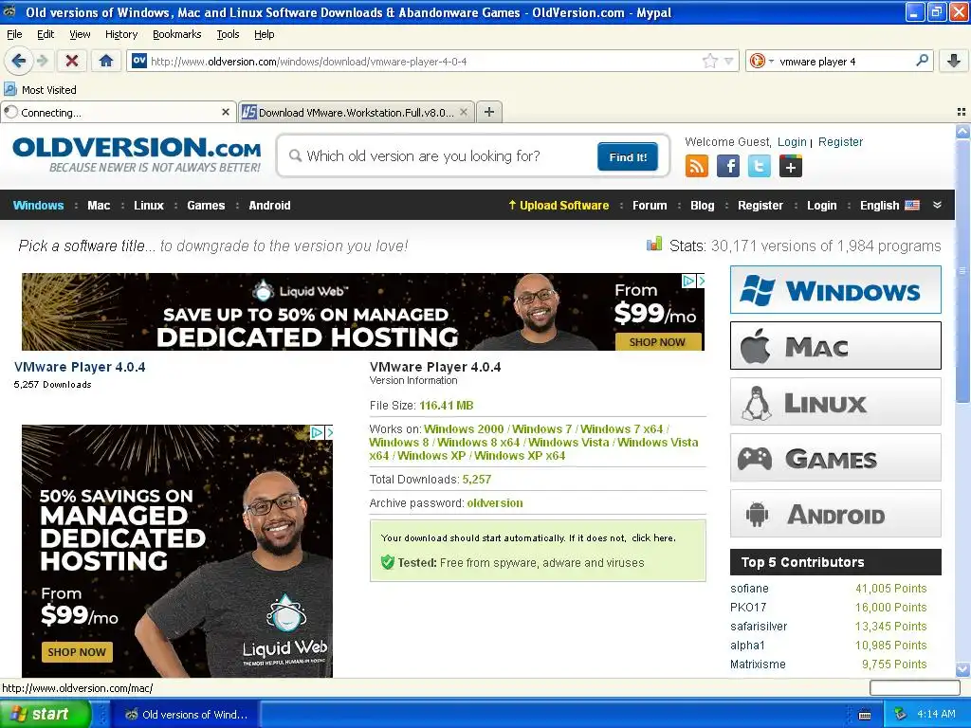Select Mac in the navigation bar
Image resolution: width=971 pixels, height=728 pixels.
tap(99, 206)
